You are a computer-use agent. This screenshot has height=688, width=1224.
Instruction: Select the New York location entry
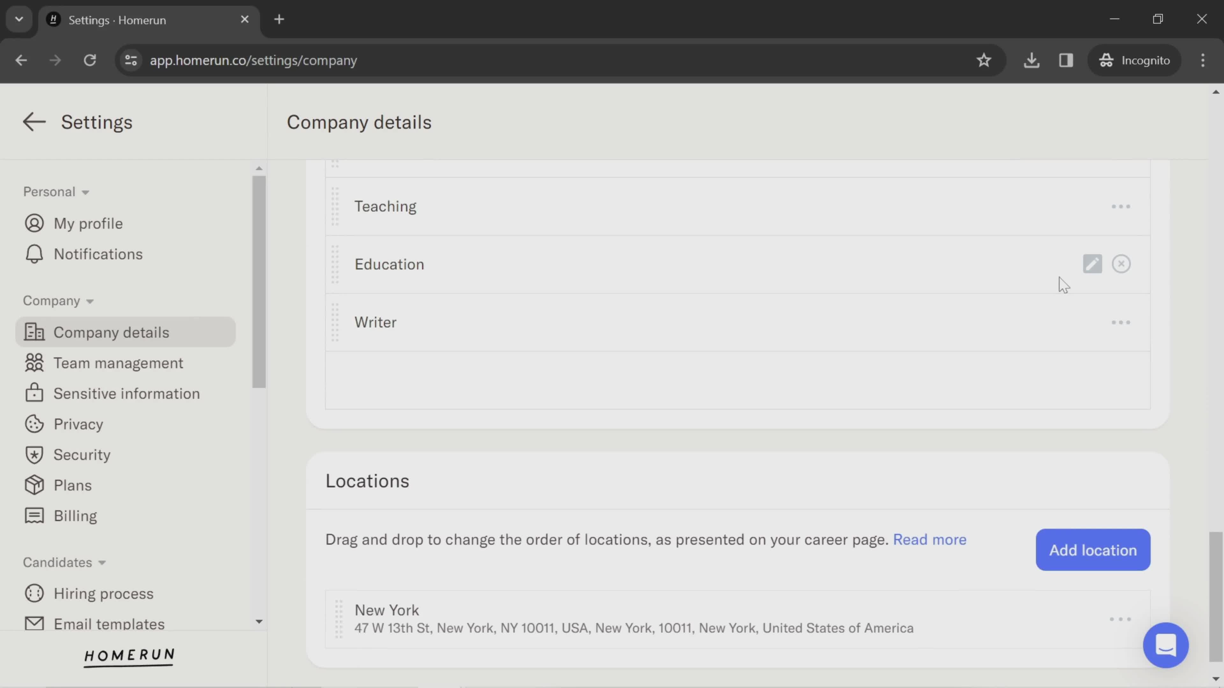738,619
